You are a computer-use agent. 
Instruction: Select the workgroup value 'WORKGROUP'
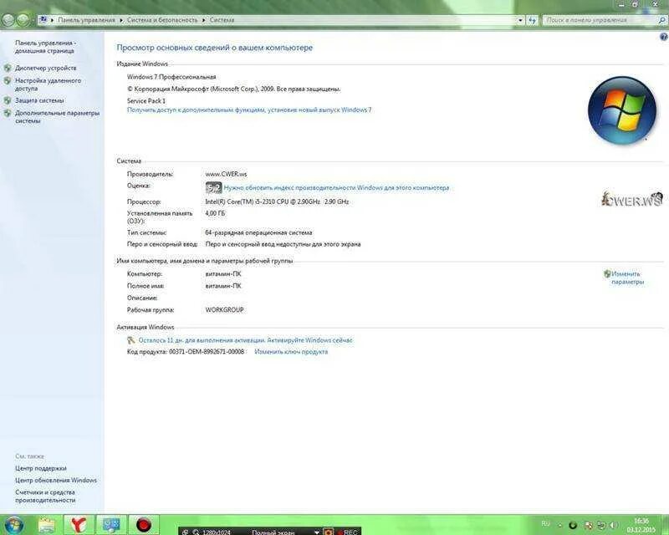click(x=224, y=310)
